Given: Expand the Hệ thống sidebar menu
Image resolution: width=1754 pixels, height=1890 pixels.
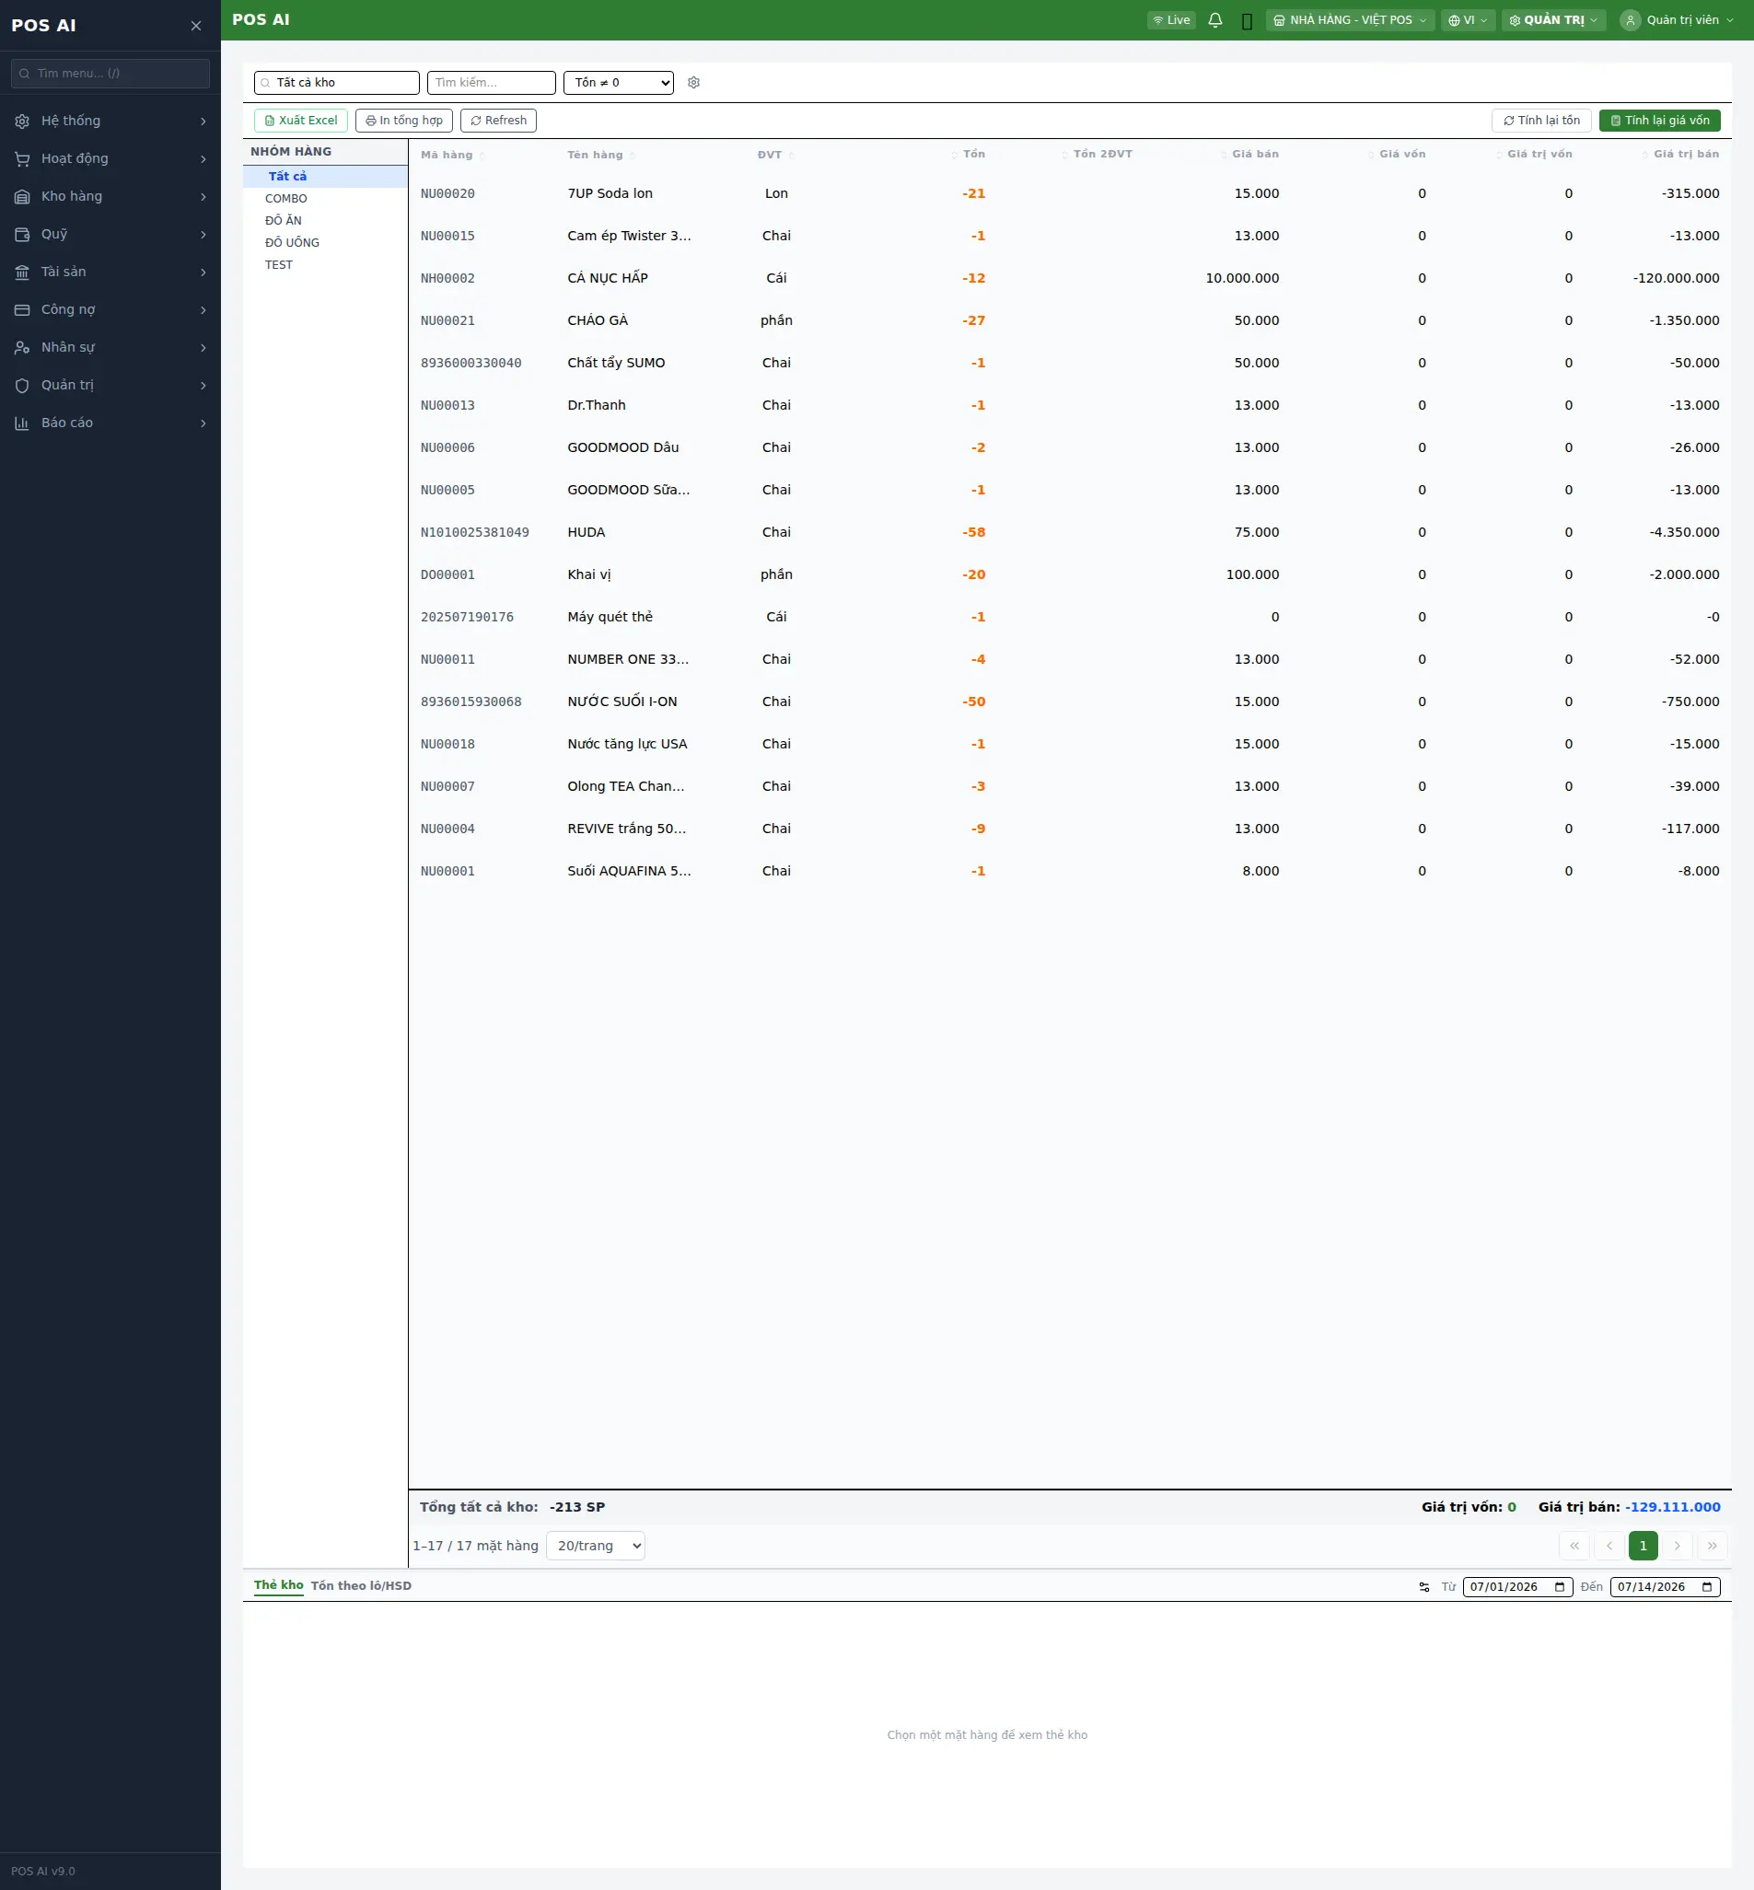Looking at the screenshot, I should pos(110,121).
